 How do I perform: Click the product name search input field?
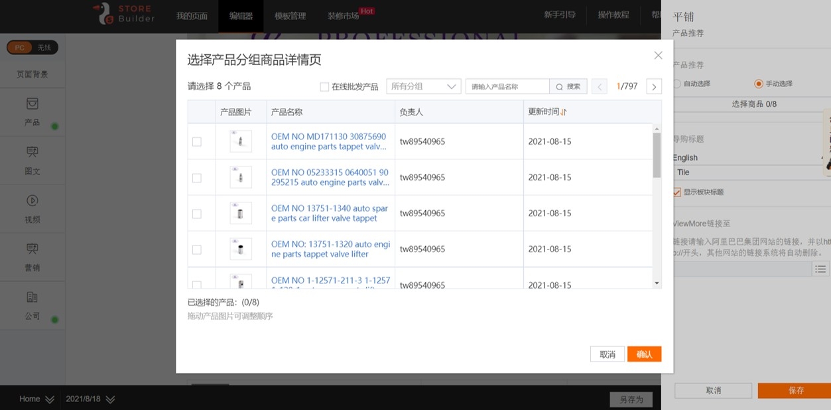pyautogui.click(x=507, y=87)
